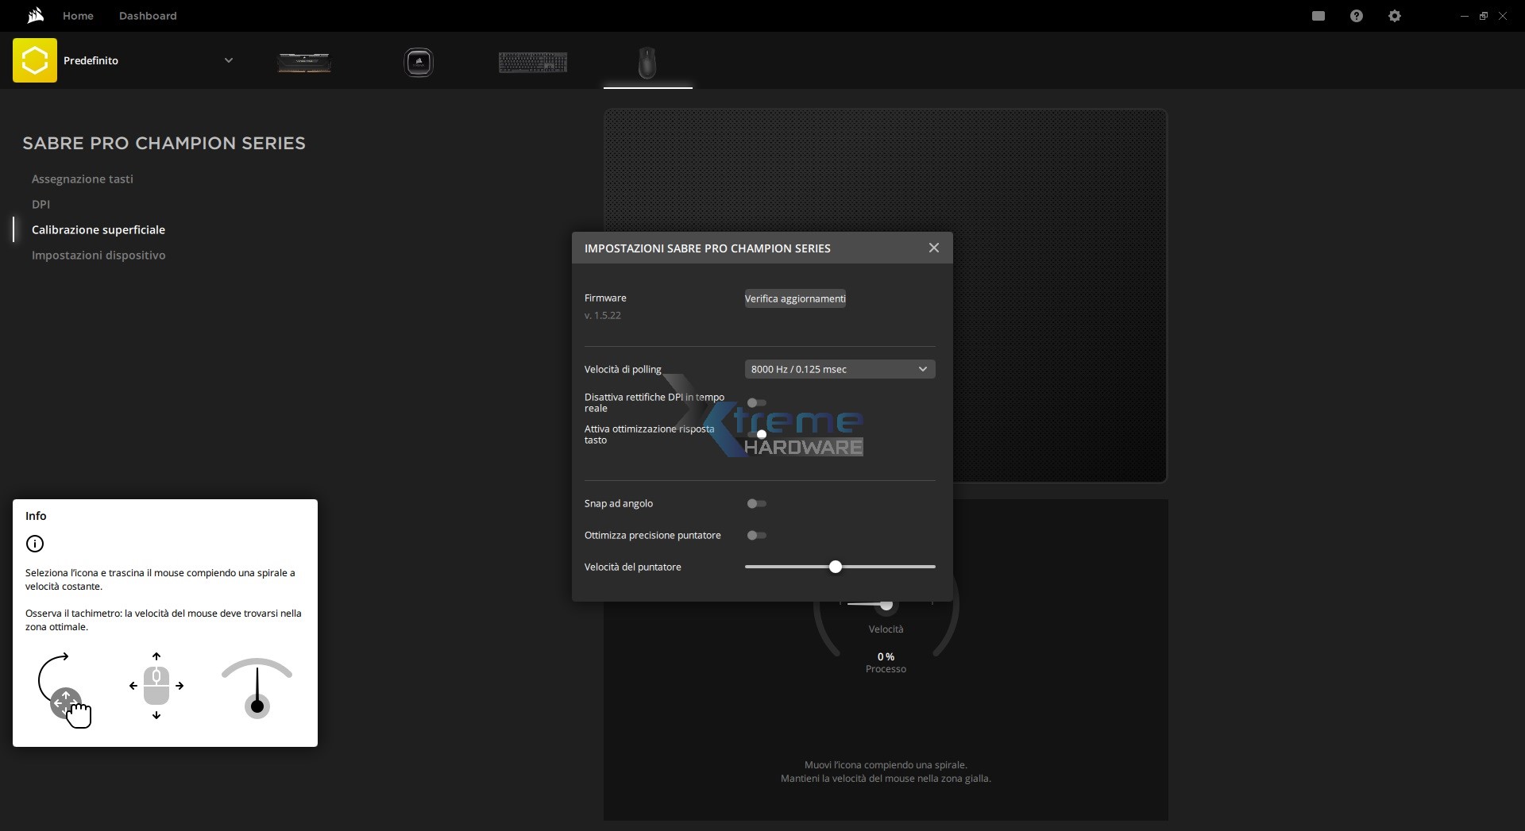Screen dimensions: 1525x831
Task: Adjust the Velocità del puntatore slider
Action: [836, 567]
